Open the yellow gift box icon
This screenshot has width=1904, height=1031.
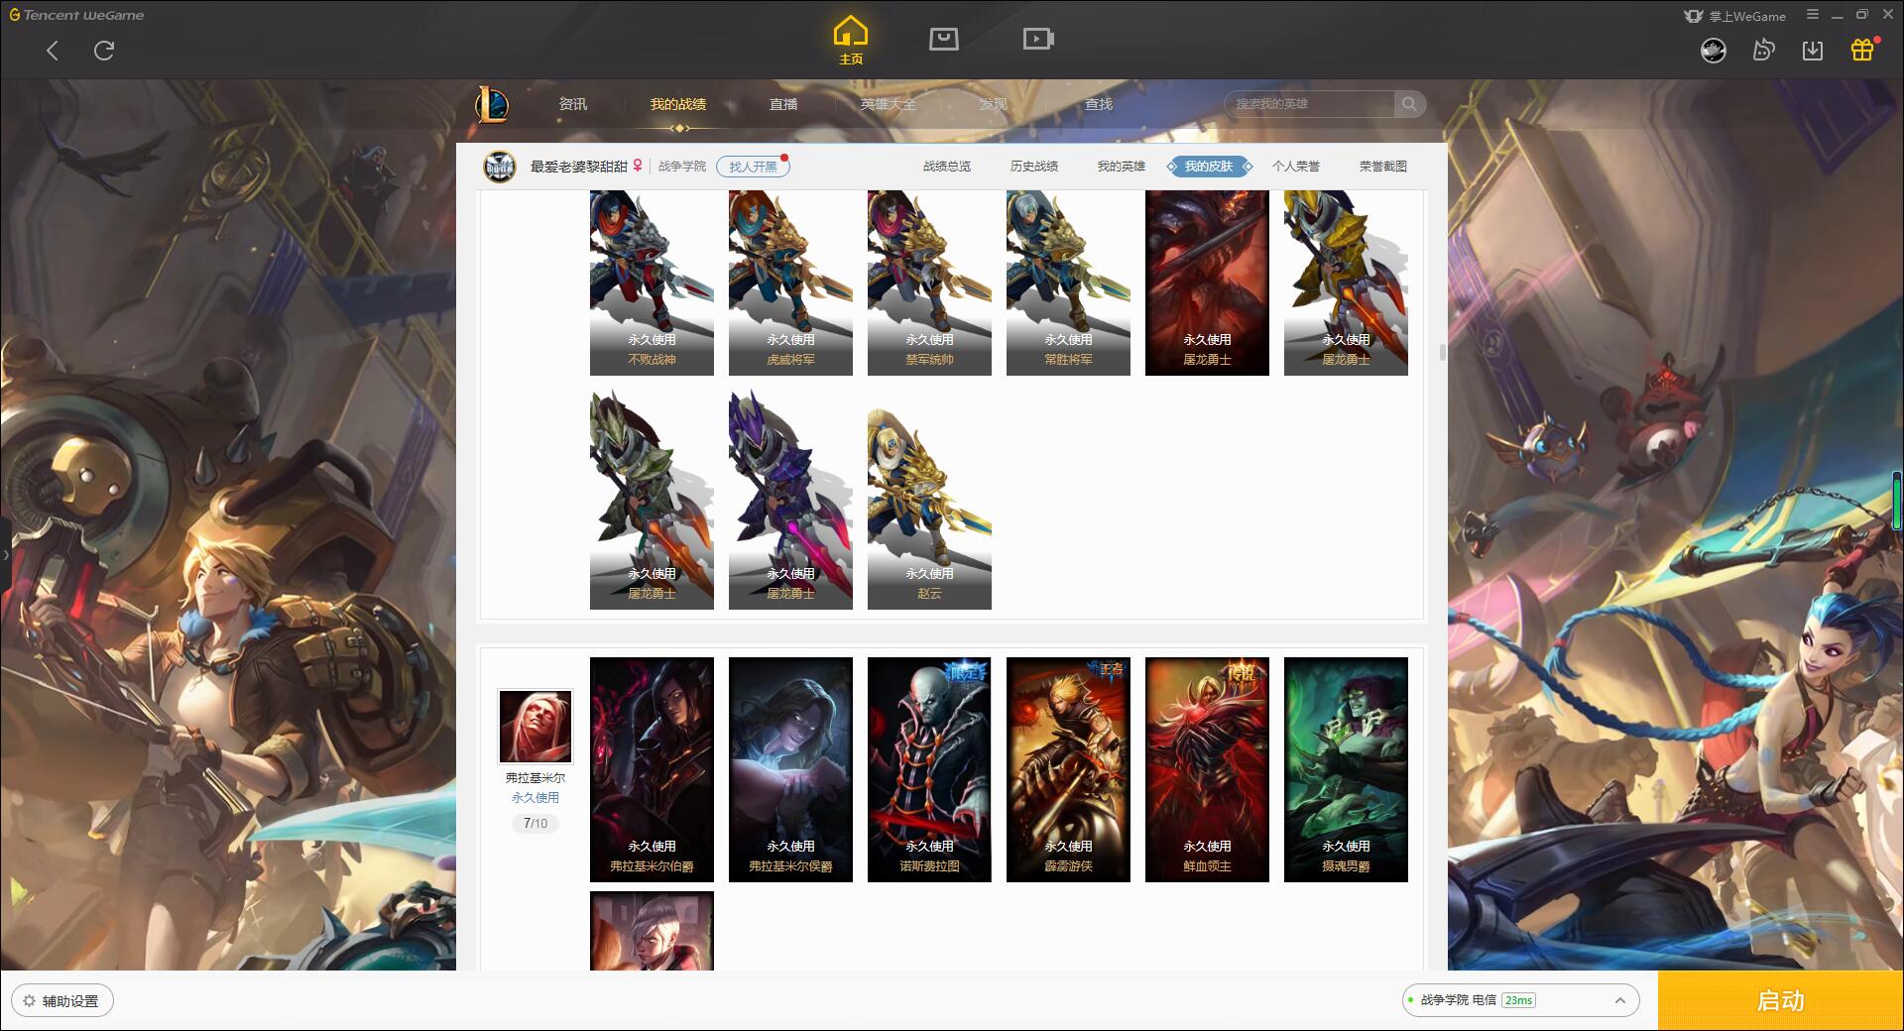pos(1862,50)
